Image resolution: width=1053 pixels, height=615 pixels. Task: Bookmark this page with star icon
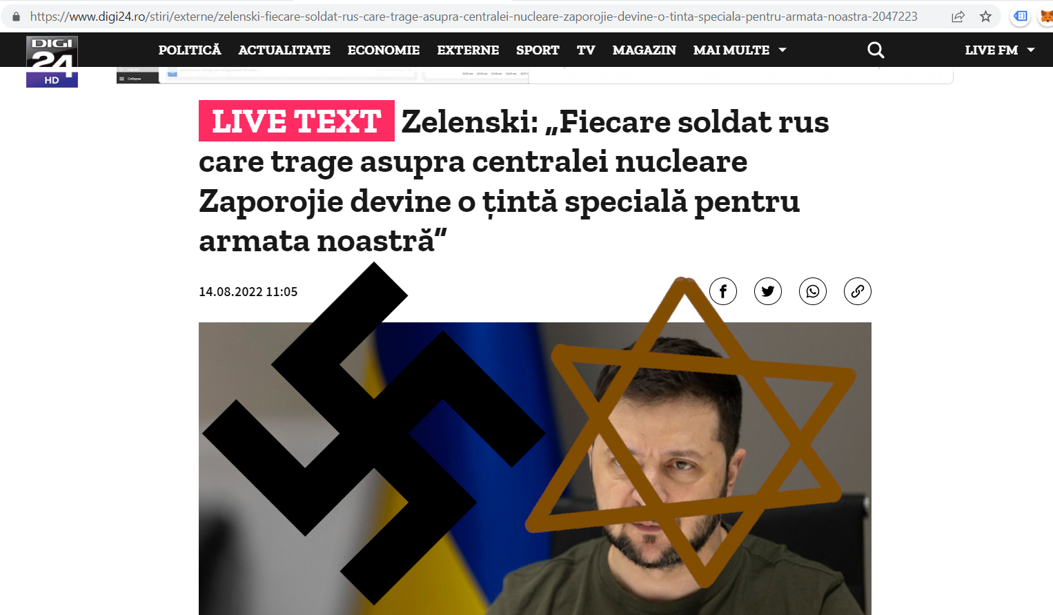[985, 17]
